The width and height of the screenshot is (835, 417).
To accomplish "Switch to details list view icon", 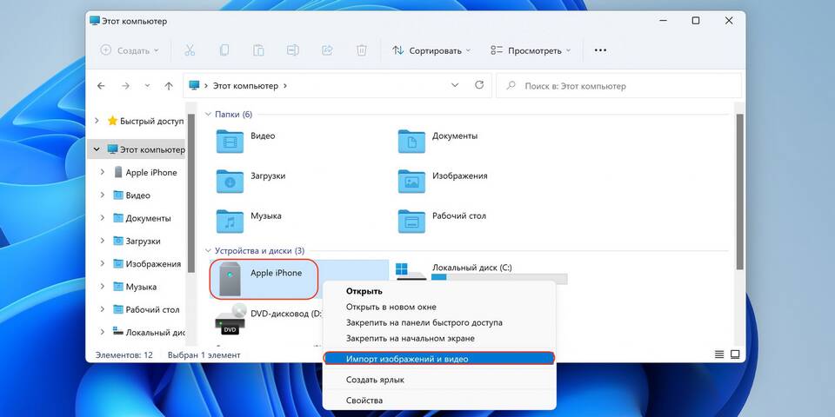I will pos(719,354).
